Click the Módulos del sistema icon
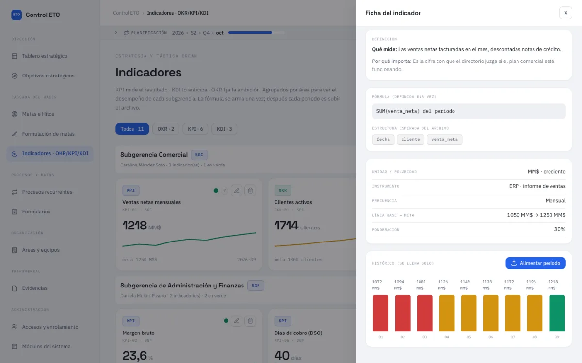Image resolution: width=582 pixels, height=363 pixels. coord(15,347)
